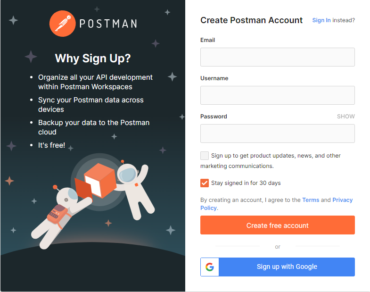Focus the Password input field

pyautogui.click(x=278, y=133)
